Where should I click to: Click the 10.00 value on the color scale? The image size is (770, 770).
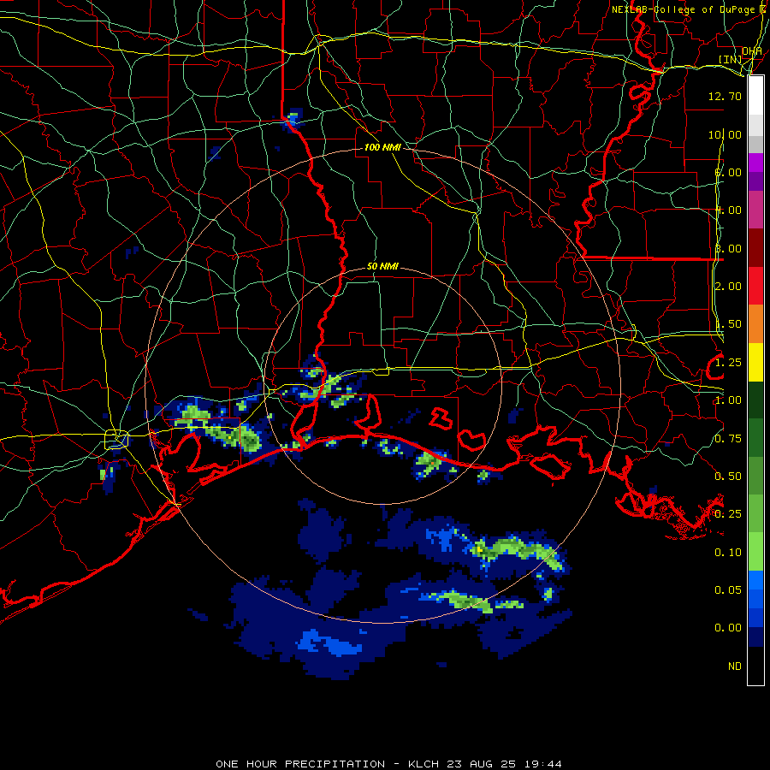coord(725,134)
